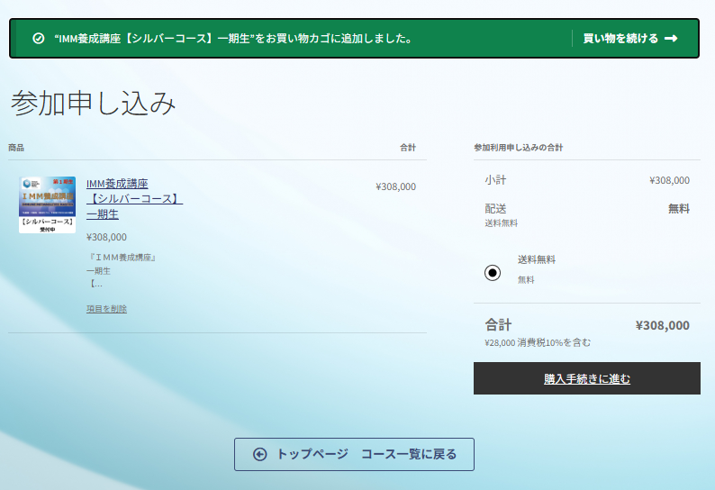Click the 小計 subtotal label
The image size is (715, 490).
coord(495,180)
